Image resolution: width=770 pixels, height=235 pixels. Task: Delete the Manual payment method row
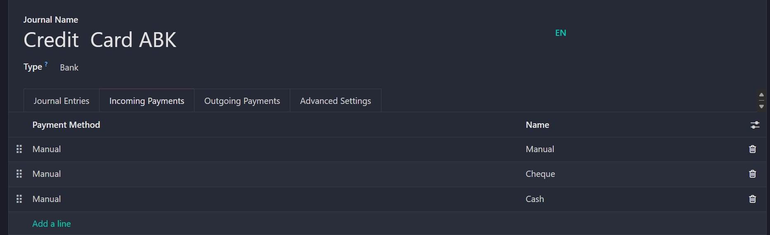coord(752,149)
